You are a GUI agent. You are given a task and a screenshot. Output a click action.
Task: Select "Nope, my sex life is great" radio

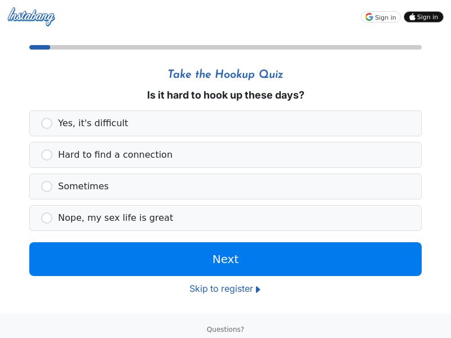(47, 218)
